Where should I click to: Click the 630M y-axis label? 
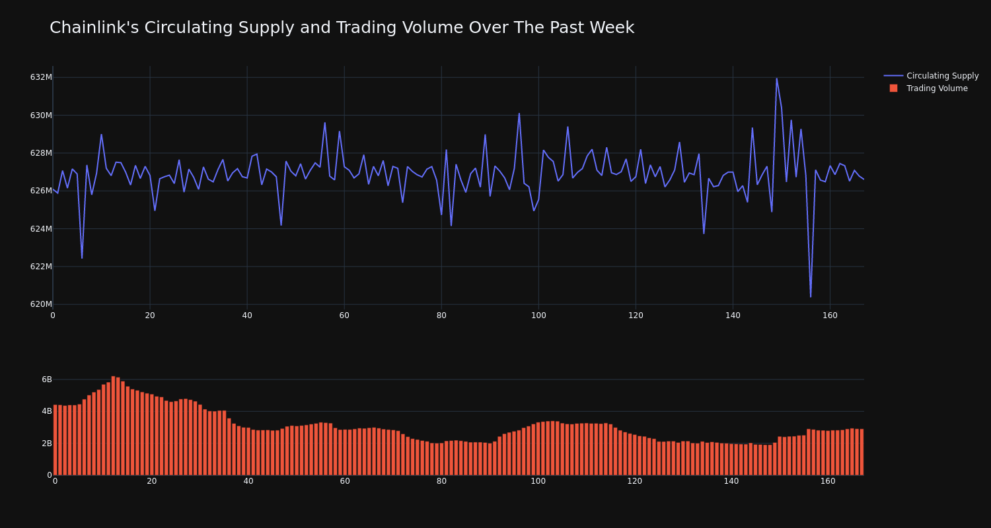pyautogui.click(x=41, y=115)
